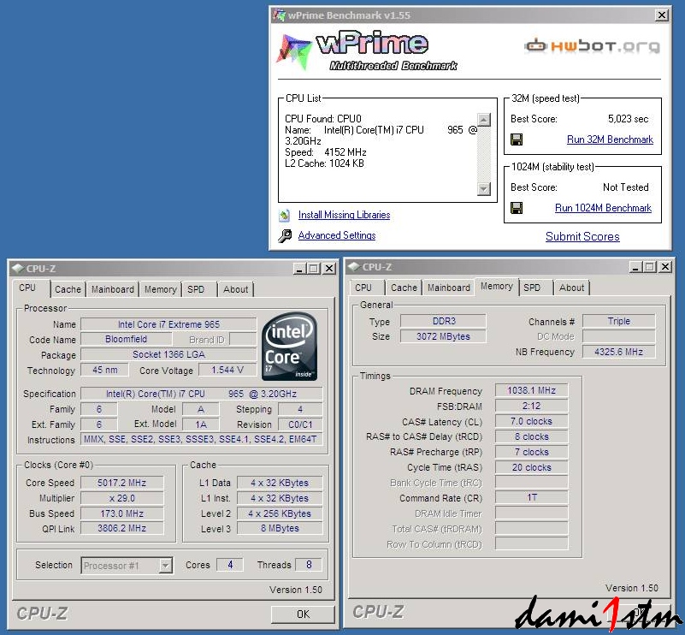Click OK in the left CPU-Z window

(x=303, y=614)
